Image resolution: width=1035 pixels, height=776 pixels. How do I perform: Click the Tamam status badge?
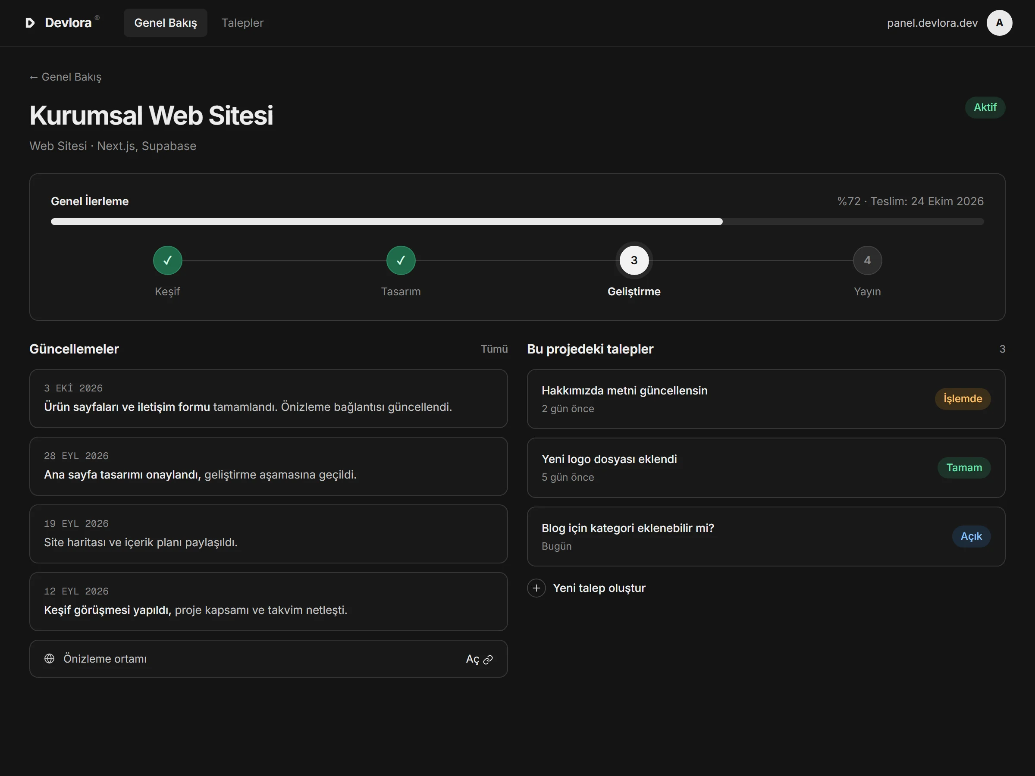pyautogui.click(x=964, y=468)
